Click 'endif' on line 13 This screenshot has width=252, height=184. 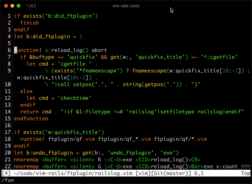tap(28, 105)
